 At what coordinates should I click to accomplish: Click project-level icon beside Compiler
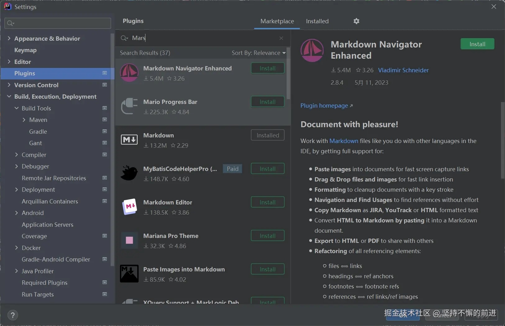105,154
